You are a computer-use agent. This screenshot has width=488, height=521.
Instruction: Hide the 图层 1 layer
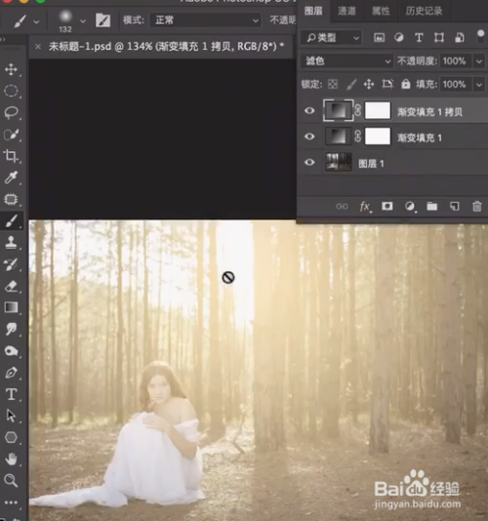309,162
